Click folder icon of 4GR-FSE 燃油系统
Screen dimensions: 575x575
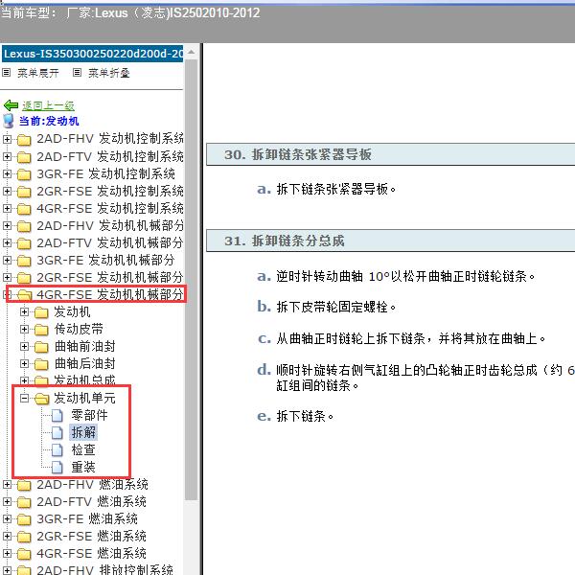click(24, 554)
